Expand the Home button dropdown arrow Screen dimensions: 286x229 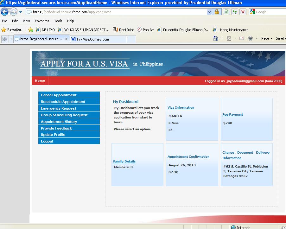click(x=222, y=38)
